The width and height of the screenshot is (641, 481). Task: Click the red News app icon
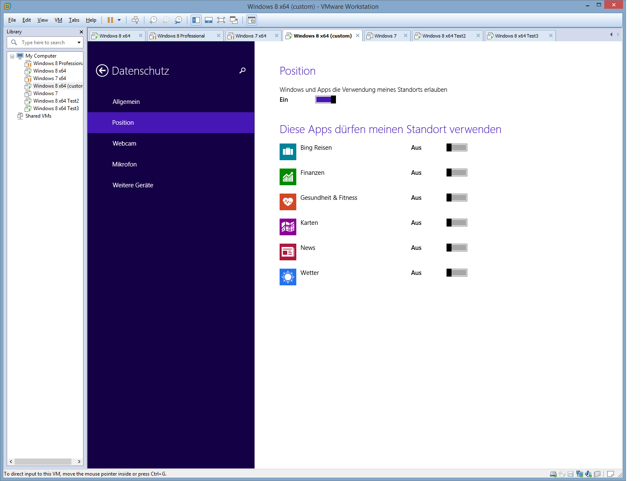coord(288,252)
